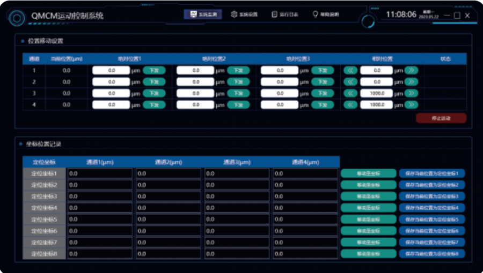Click channel 1 relative position right arrow

tap(411, 70)
